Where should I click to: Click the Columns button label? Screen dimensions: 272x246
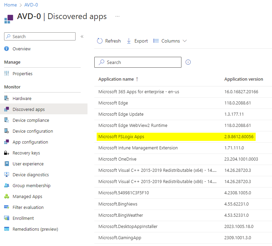(171, 41)
